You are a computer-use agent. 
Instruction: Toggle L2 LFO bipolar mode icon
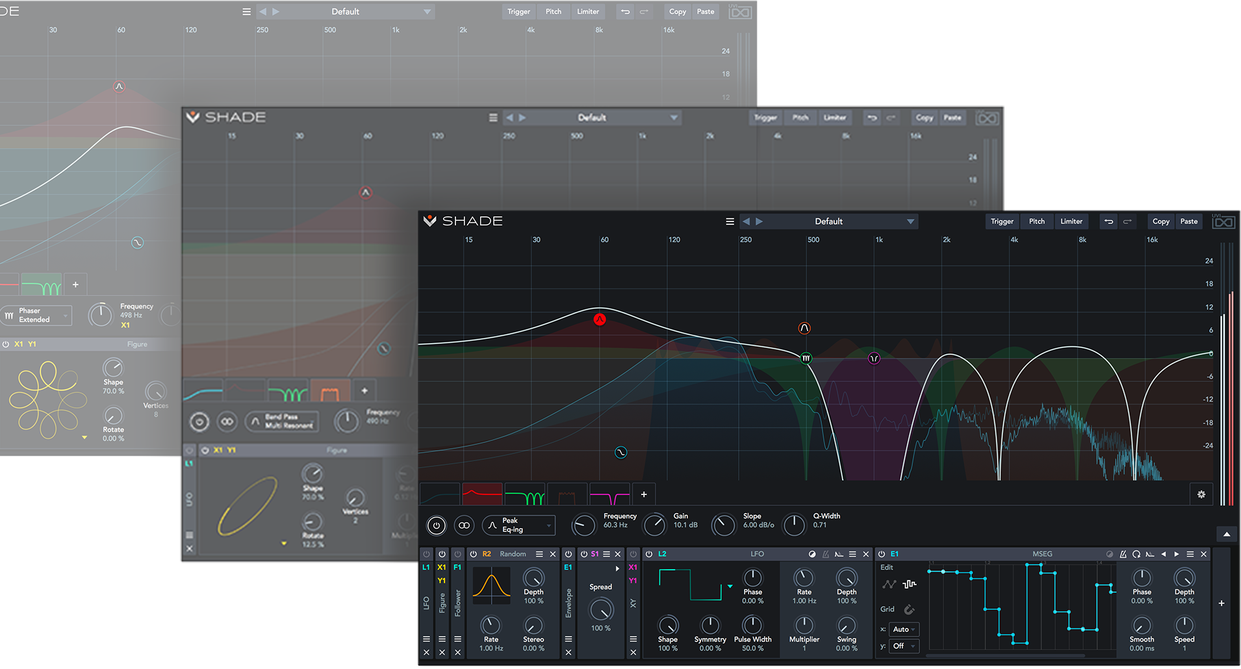812,554
